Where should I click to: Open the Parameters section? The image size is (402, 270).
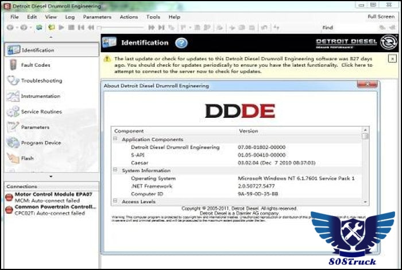click(34, 128)
